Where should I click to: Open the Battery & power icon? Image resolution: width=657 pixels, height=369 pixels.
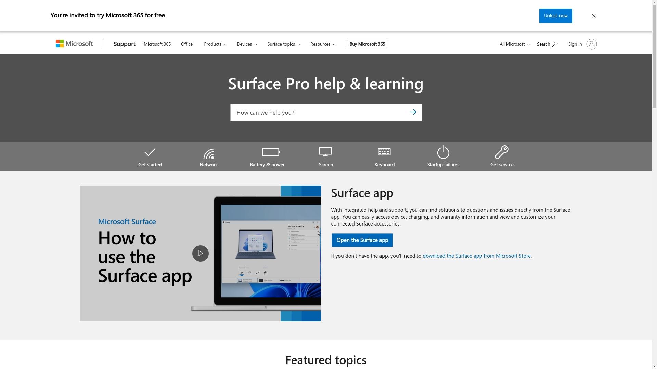click(x=271, y=152)
